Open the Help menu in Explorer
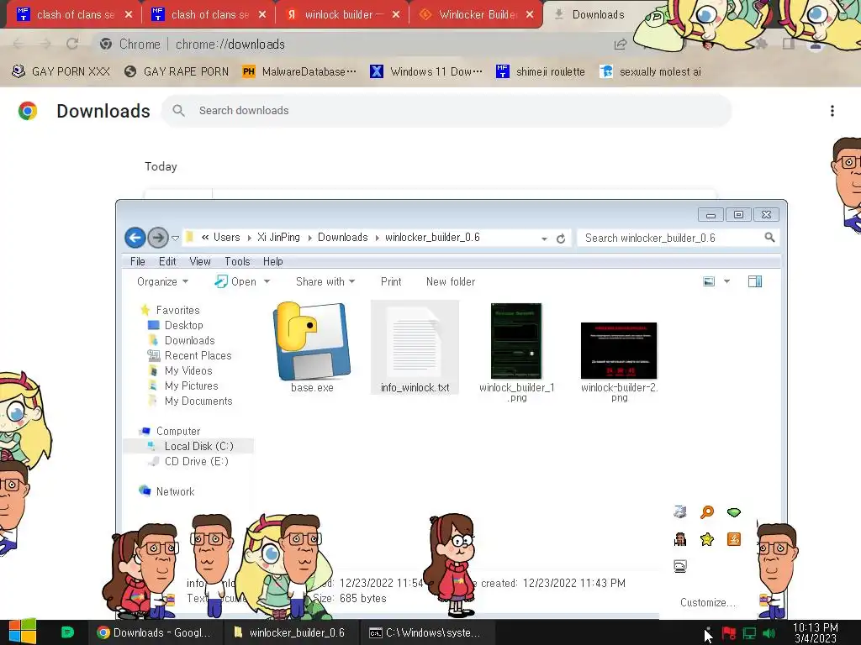 tap(273, 262)
